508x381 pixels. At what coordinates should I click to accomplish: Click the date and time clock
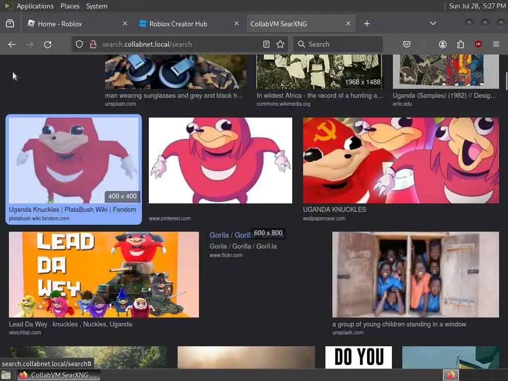pyautogui.click(x=477, y=6)
